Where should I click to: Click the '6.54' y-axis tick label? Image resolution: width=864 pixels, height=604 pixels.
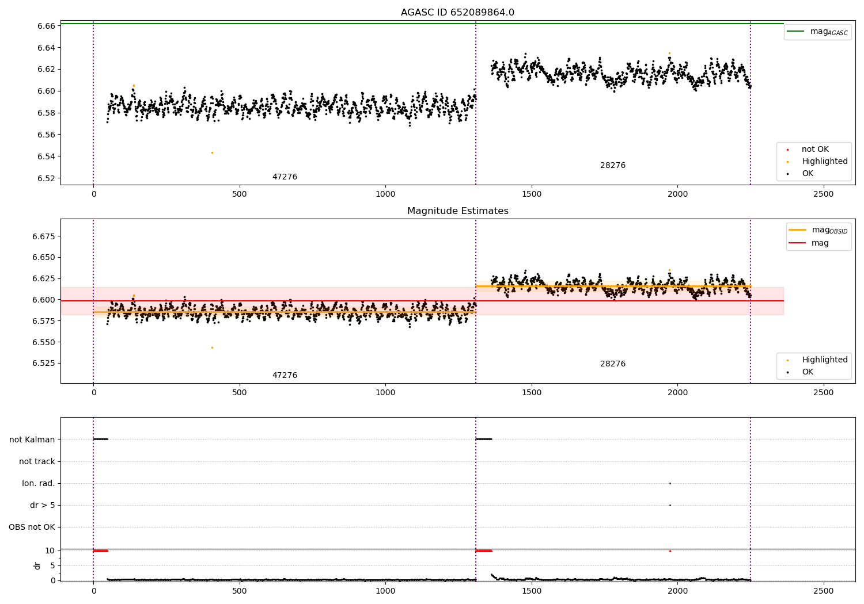coord(46,156)
